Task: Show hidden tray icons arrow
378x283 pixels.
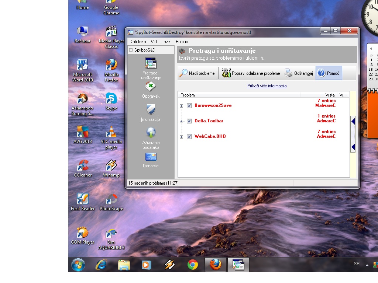Action: 367,265
